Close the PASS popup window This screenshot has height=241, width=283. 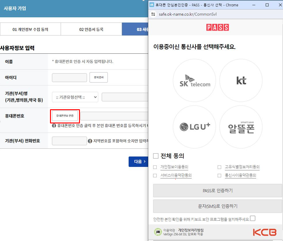(280, 5)
